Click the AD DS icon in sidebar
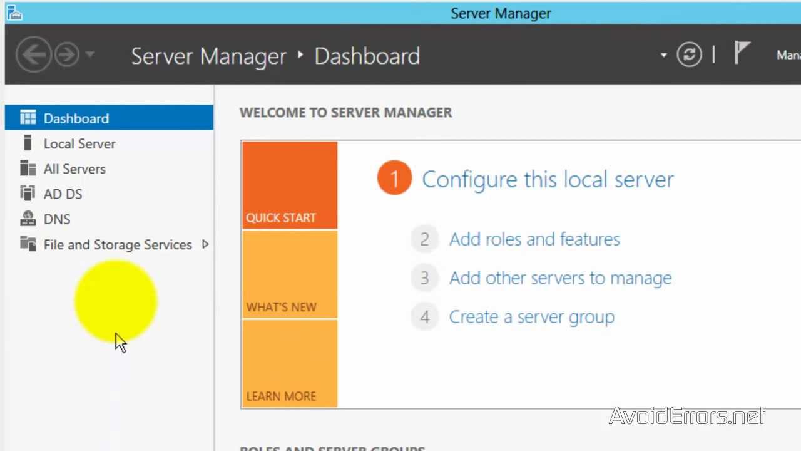Viewport: 801px width, 451px height. [x=28, y=194]
